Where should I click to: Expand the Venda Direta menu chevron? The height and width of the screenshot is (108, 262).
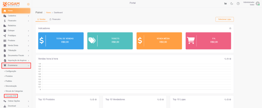(28, 46)
